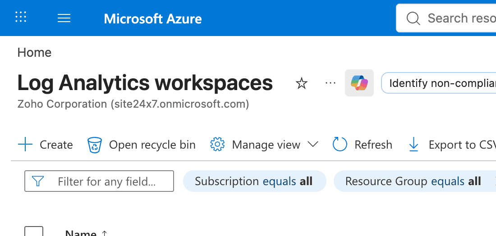
Task: Click the Zoho Corporation directory subtitle
Action: pos(133,104)
